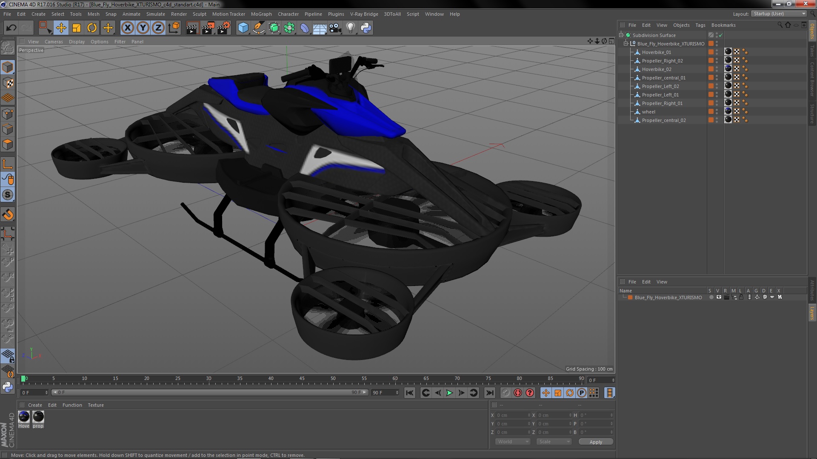Toggle visibility dots for Propeller_Left_01
The height and width of the screenshot is (459, 817).
point(717,95)
